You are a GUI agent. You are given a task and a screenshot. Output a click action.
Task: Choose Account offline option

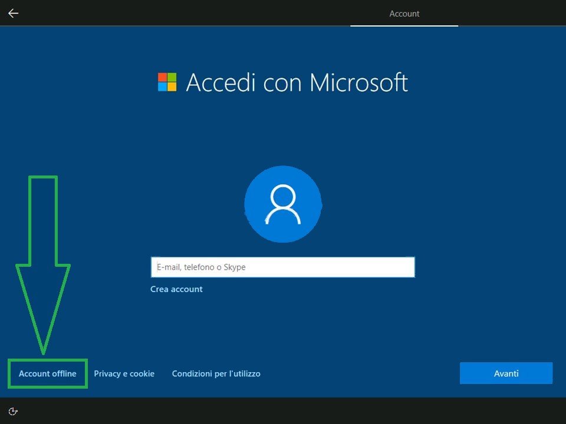[x=48, y=373]
